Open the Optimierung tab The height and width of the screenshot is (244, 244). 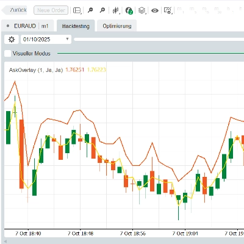click(117, 26)
